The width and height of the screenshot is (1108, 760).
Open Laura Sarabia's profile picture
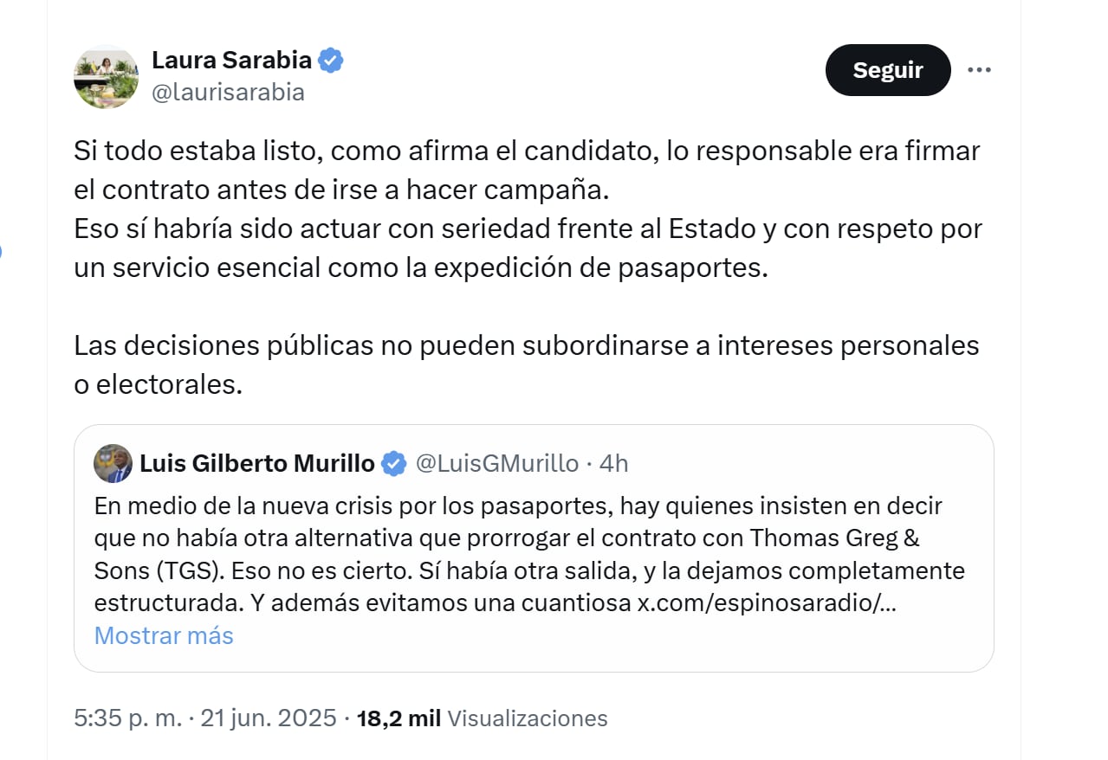point(105,77)
